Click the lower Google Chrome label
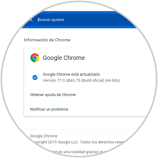Image resolution: width=158 pixels, height=158 pixels. (44, 136)
